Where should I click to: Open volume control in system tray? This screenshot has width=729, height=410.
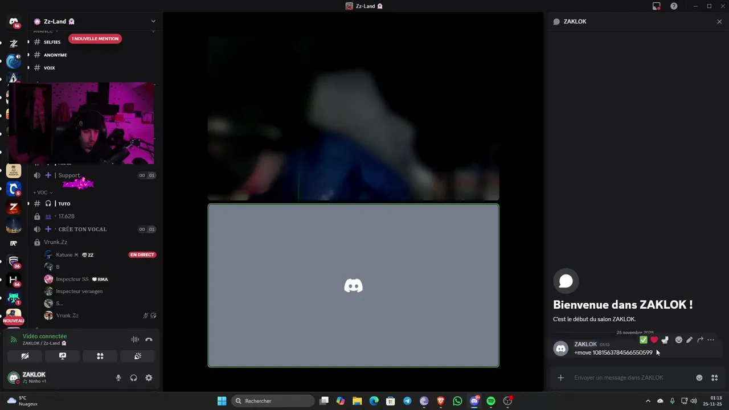(694, 401)
